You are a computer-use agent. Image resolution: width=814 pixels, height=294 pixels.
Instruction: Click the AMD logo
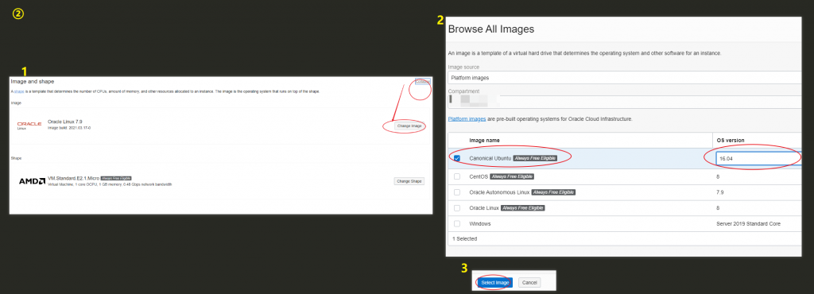(x=32, y=181)
